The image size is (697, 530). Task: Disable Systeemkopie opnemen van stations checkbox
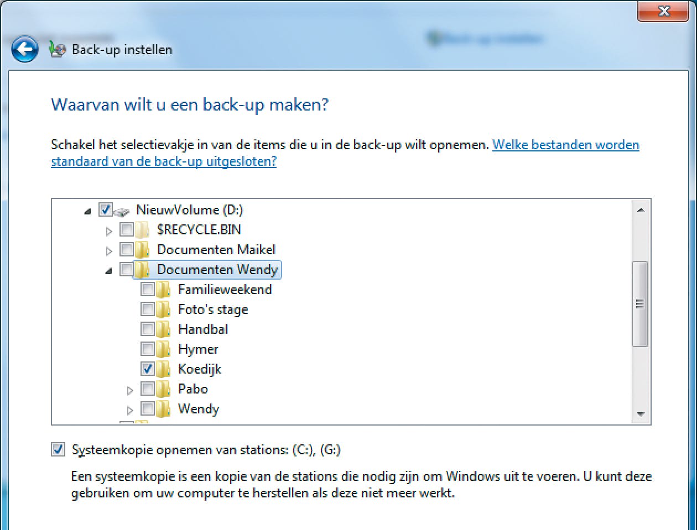coord(58,449)
